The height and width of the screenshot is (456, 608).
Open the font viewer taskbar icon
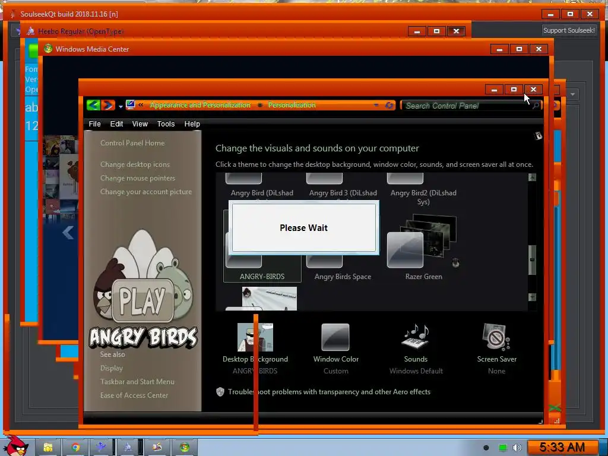click(128, 448)
